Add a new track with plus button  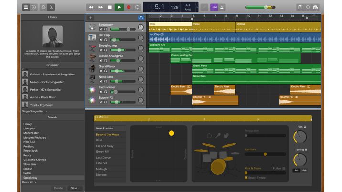click(x=90, y=18)
